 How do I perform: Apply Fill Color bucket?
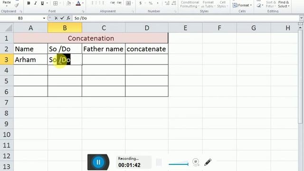click(x=68, y=3)
